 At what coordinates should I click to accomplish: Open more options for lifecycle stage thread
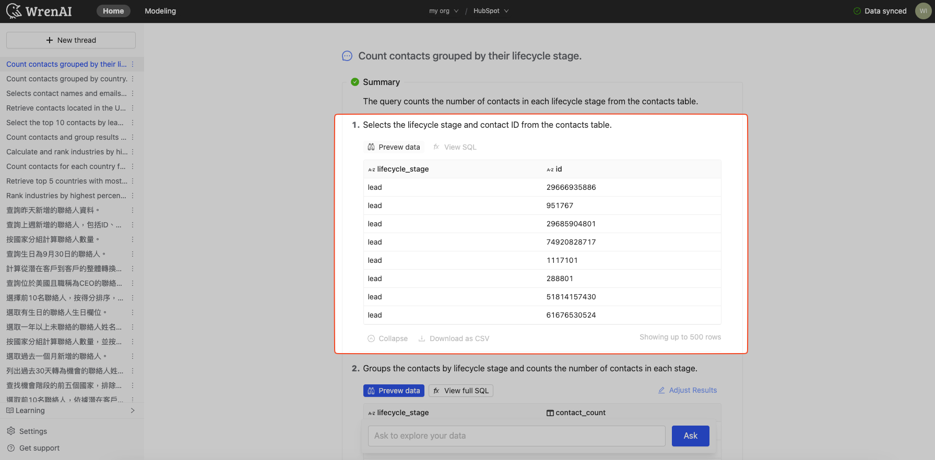(x=133, y=64)
